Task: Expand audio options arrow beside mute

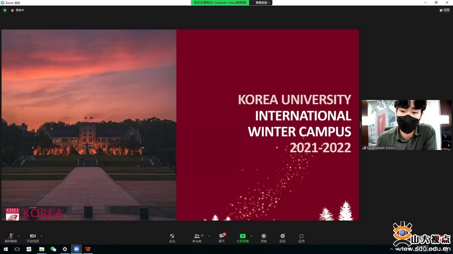Action: (19, 236)
